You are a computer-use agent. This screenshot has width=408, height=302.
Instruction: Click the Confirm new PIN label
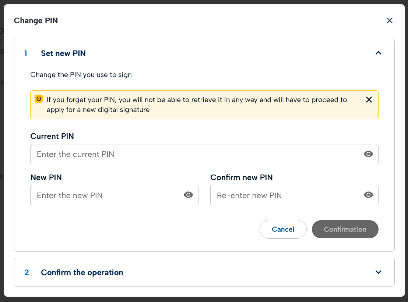(242, 178)
